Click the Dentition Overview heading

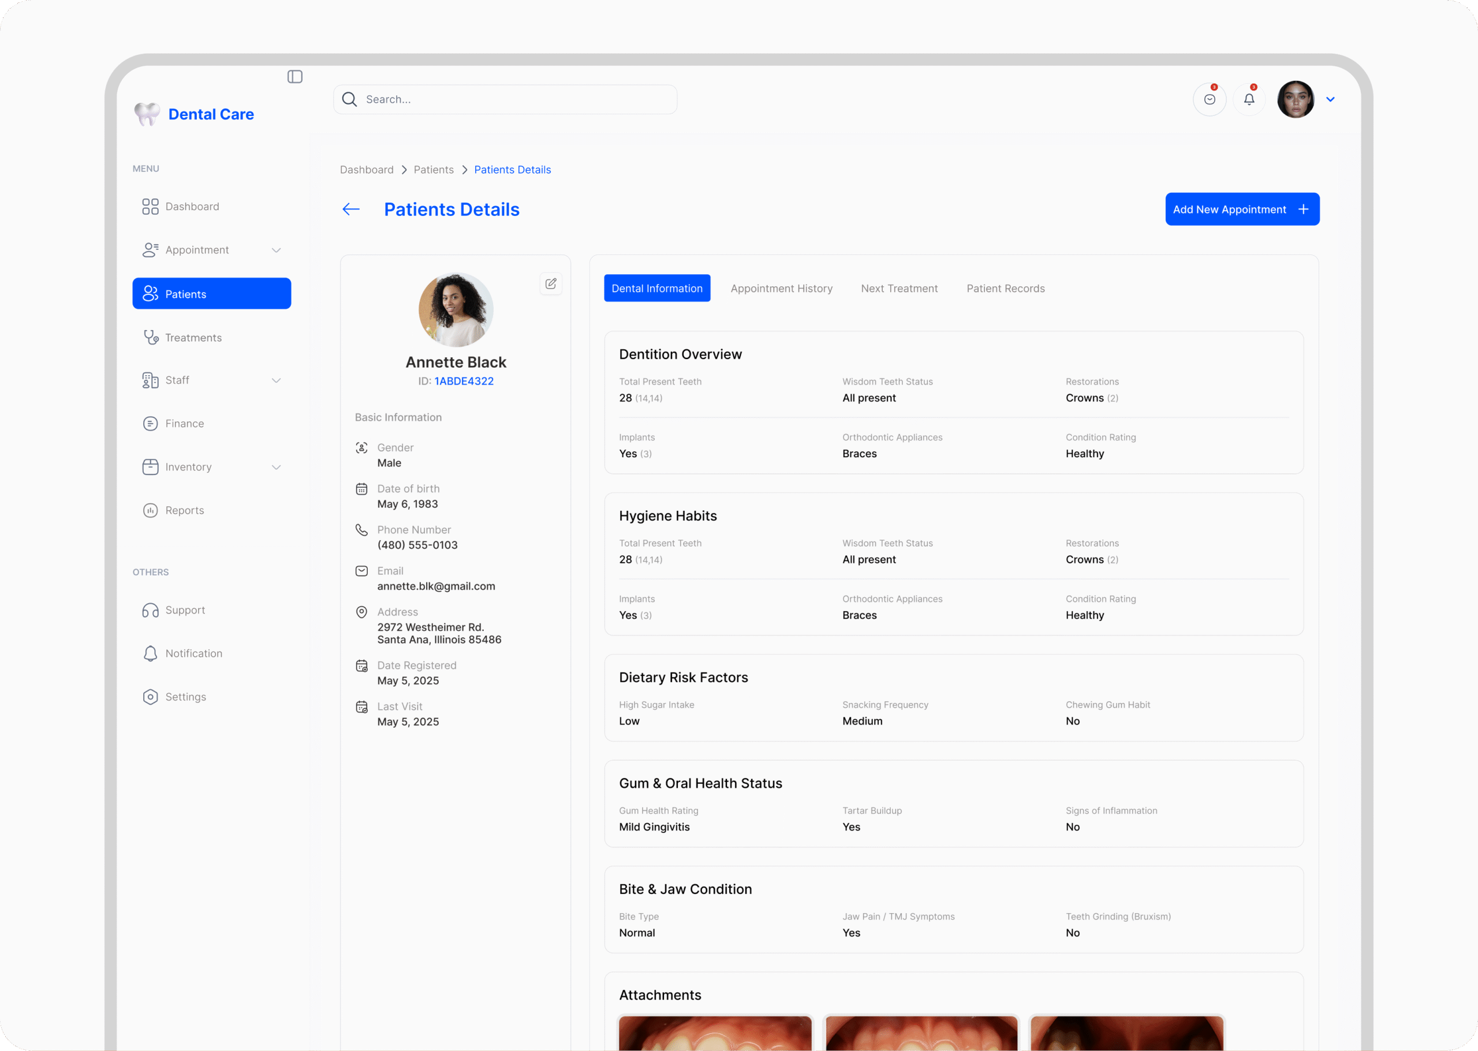[x=681, y=354]
